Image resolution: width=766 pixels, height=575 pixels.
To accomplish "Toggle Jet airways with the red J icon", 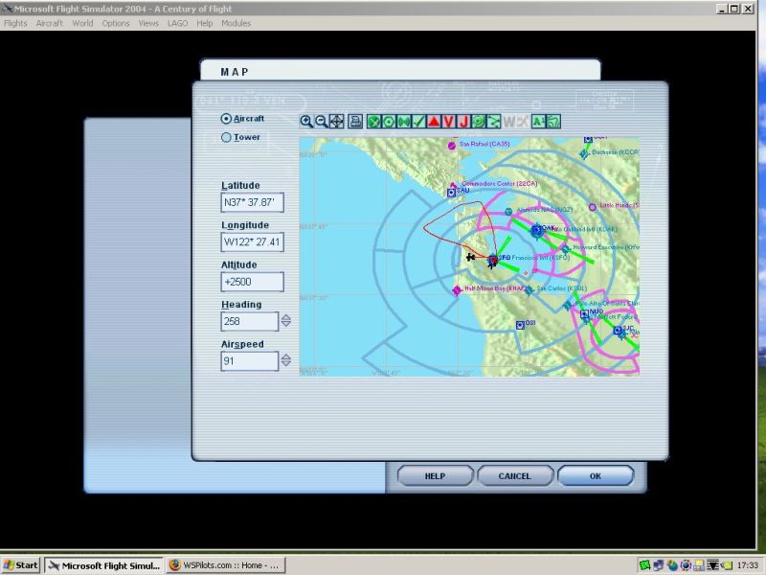I will [x=463, y=122].
